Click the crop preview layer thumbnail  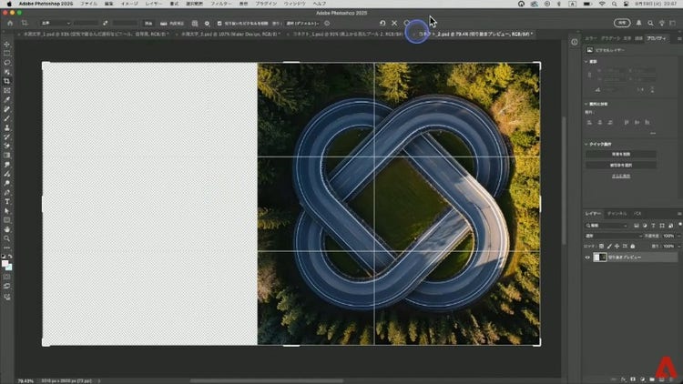tap(599, 258)
